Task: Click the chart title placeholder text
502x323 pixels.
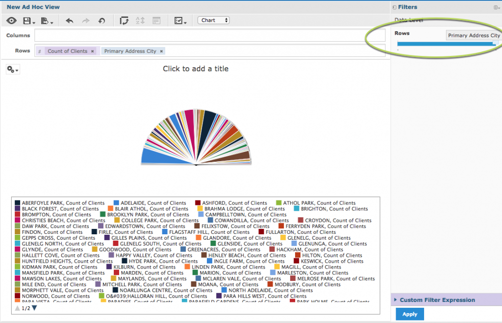Action: (x=196, y=69)
